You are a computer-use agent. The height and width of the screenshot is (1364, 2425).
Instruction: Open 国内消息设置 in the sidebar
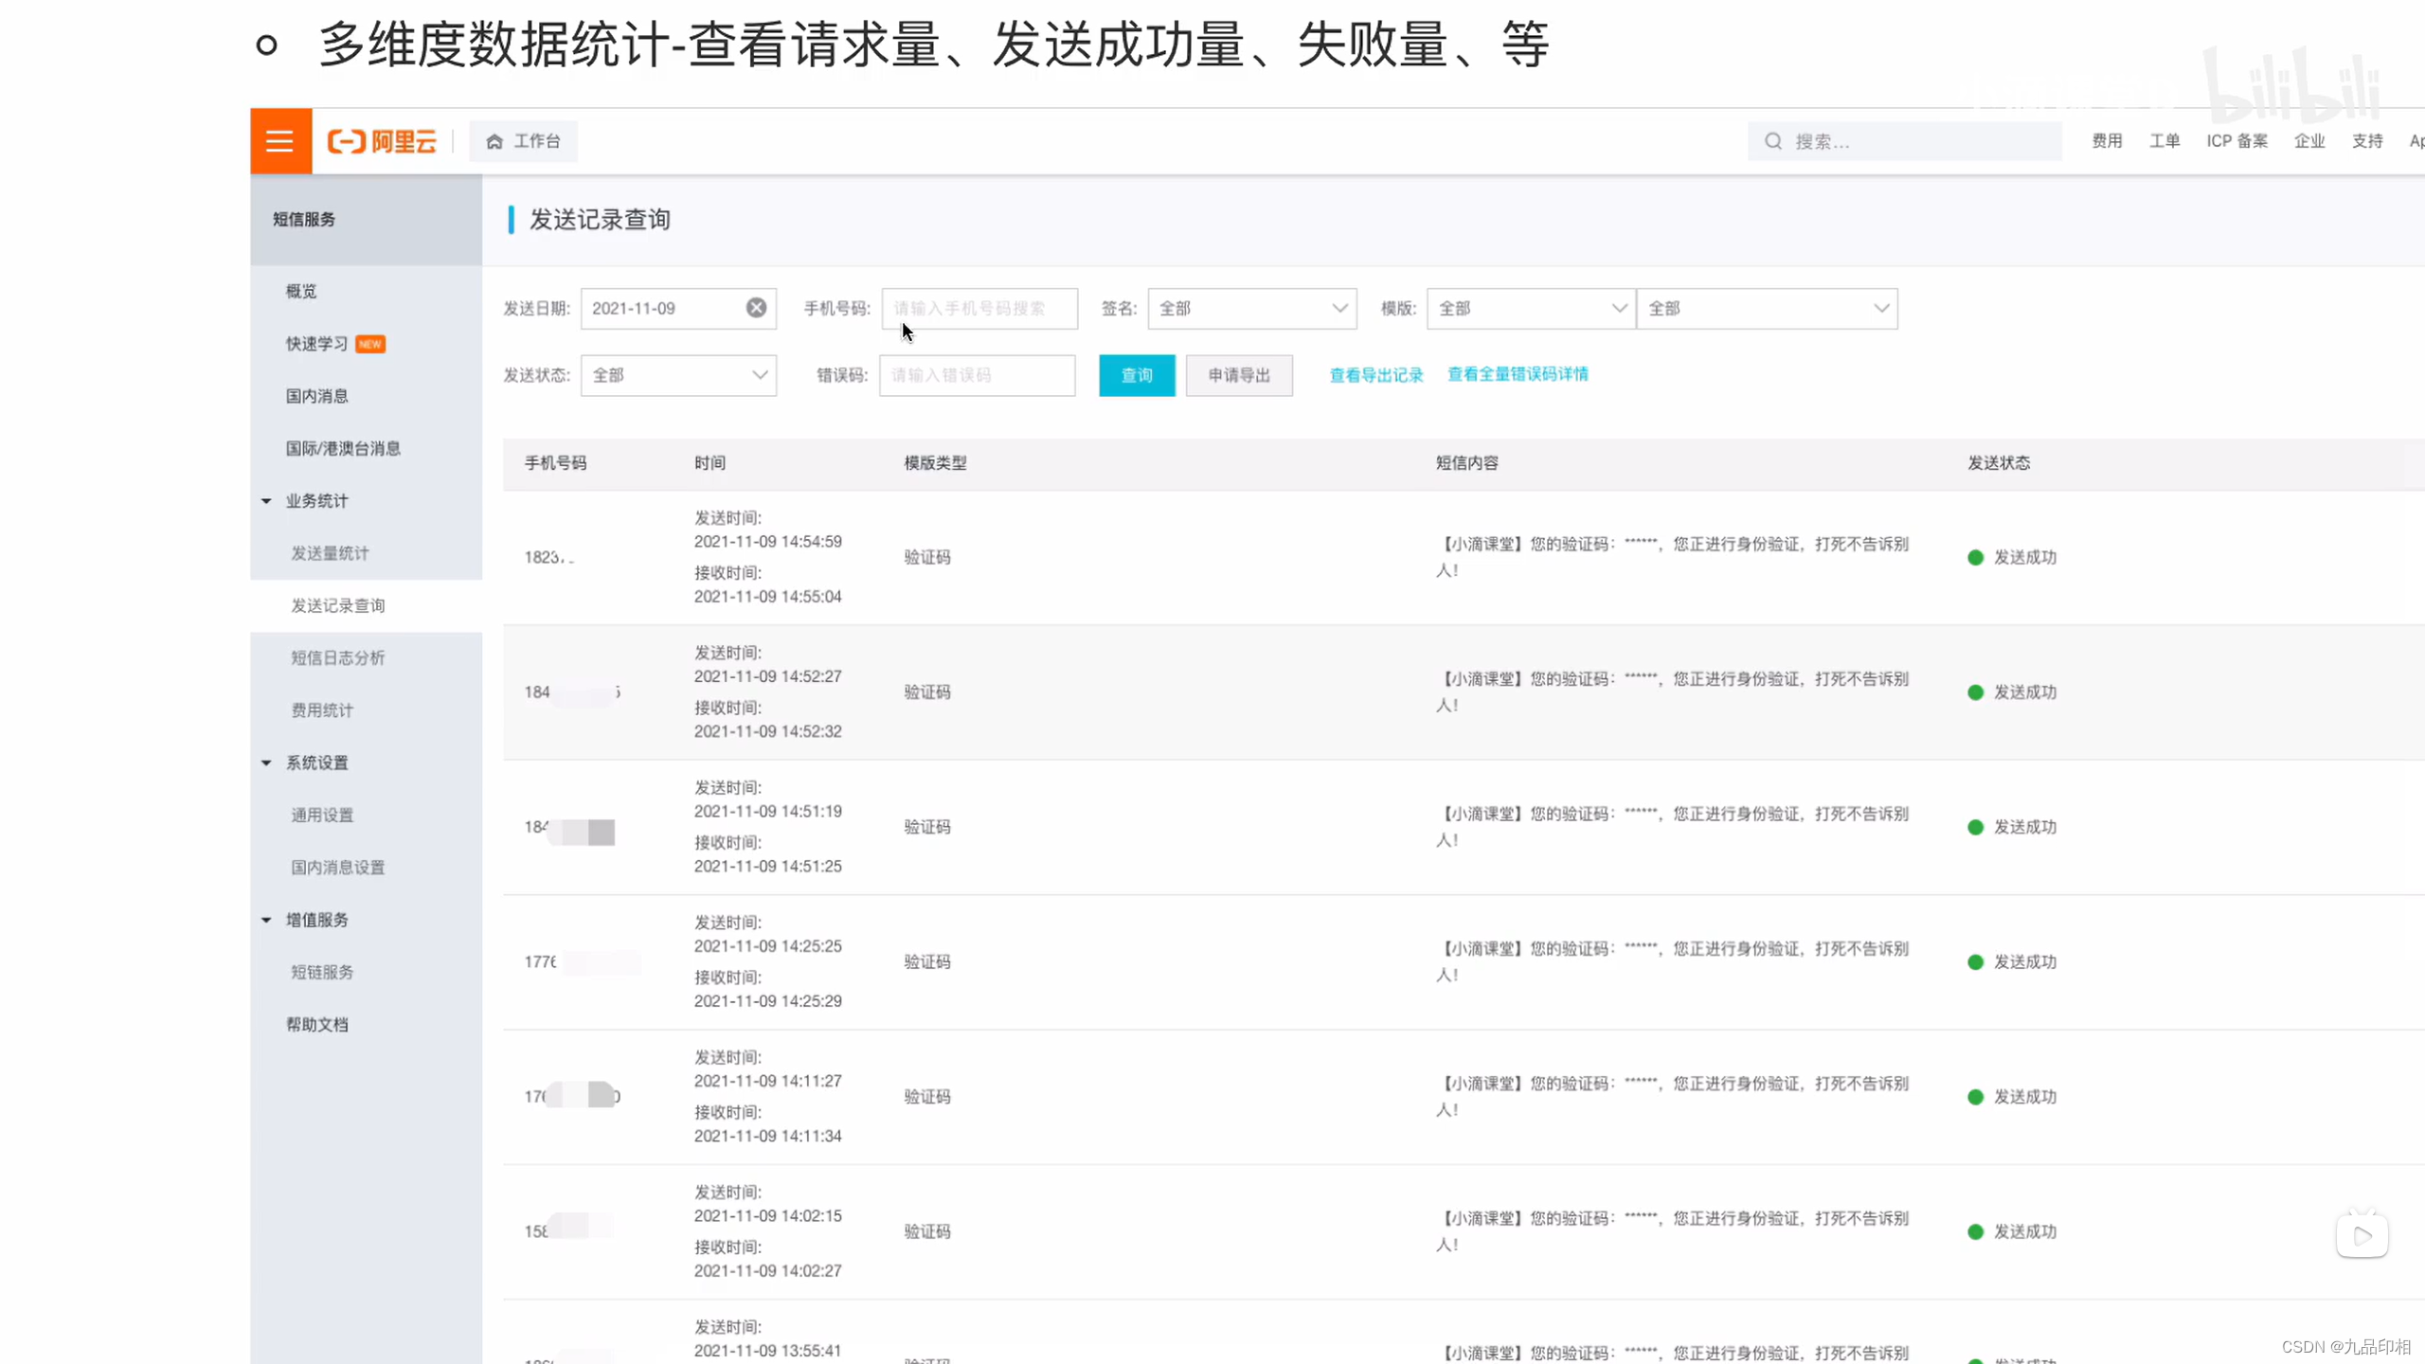pos(337,868)
